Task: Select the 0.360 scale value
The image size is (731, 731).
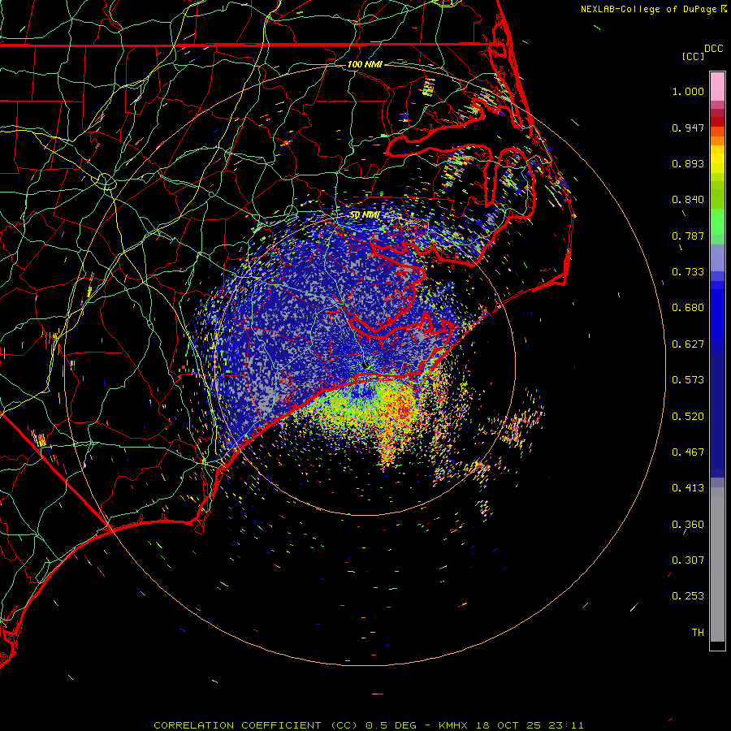Action: pos(688,525)
